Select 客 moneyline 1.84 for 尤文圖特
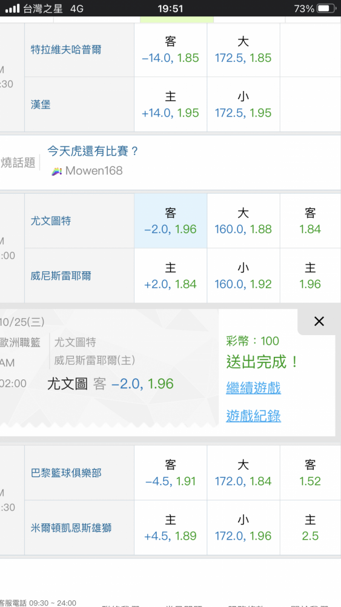The height and width of the screenshot is (607, 341). coord(310,221)
